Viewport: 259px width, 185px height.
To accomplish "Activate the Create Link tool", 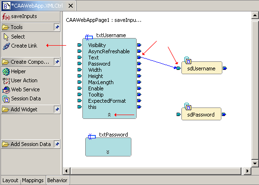I will pyautogui.click(x=20, y=46).
